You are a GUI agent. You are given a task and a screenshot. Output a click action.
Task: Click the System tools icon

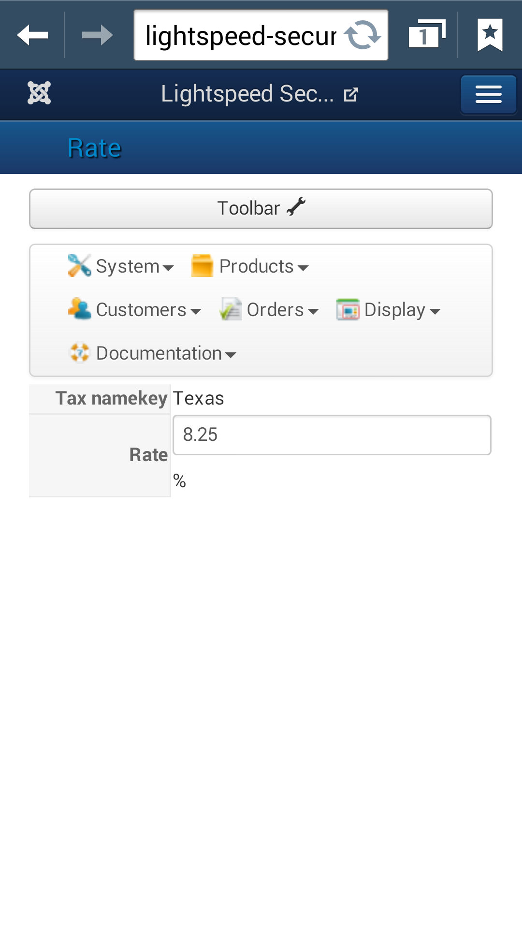79,266
